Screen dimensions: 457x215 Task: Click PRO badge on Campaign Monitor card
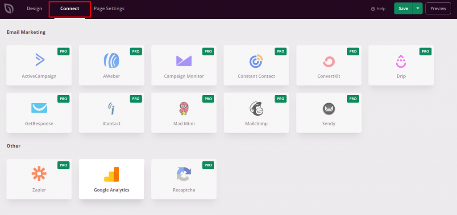(x=208, y=52)
